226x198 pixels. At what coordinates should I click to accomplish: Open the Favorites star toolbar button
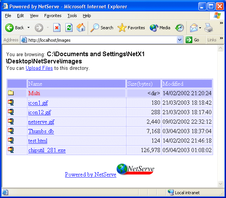pyautogui.click(x=131, y=28)
